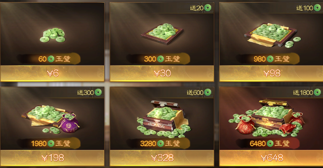Click the 980 玉璧 amount label
The height and width of the screenshot is (168, 323).
click(x=271, y=59)
